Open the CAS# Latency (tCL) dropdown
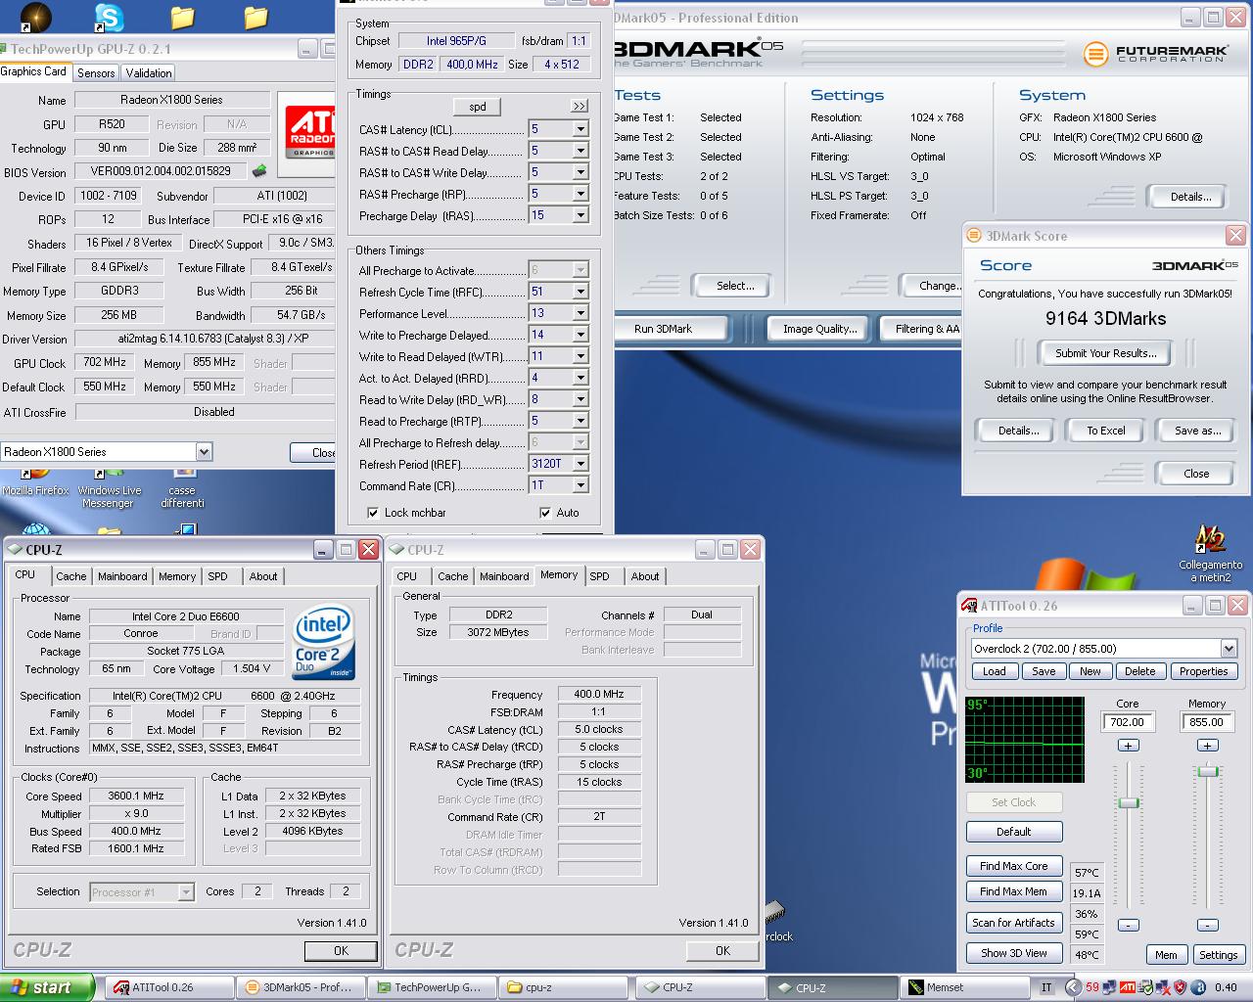Image resolution: width=1253 pixels, height=1002 pixels. [x=580, y=129]
